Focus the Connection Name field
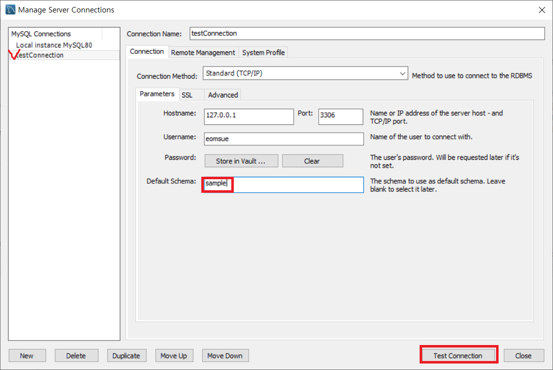Screen dimensions: 553x370 tap(367, 33)
